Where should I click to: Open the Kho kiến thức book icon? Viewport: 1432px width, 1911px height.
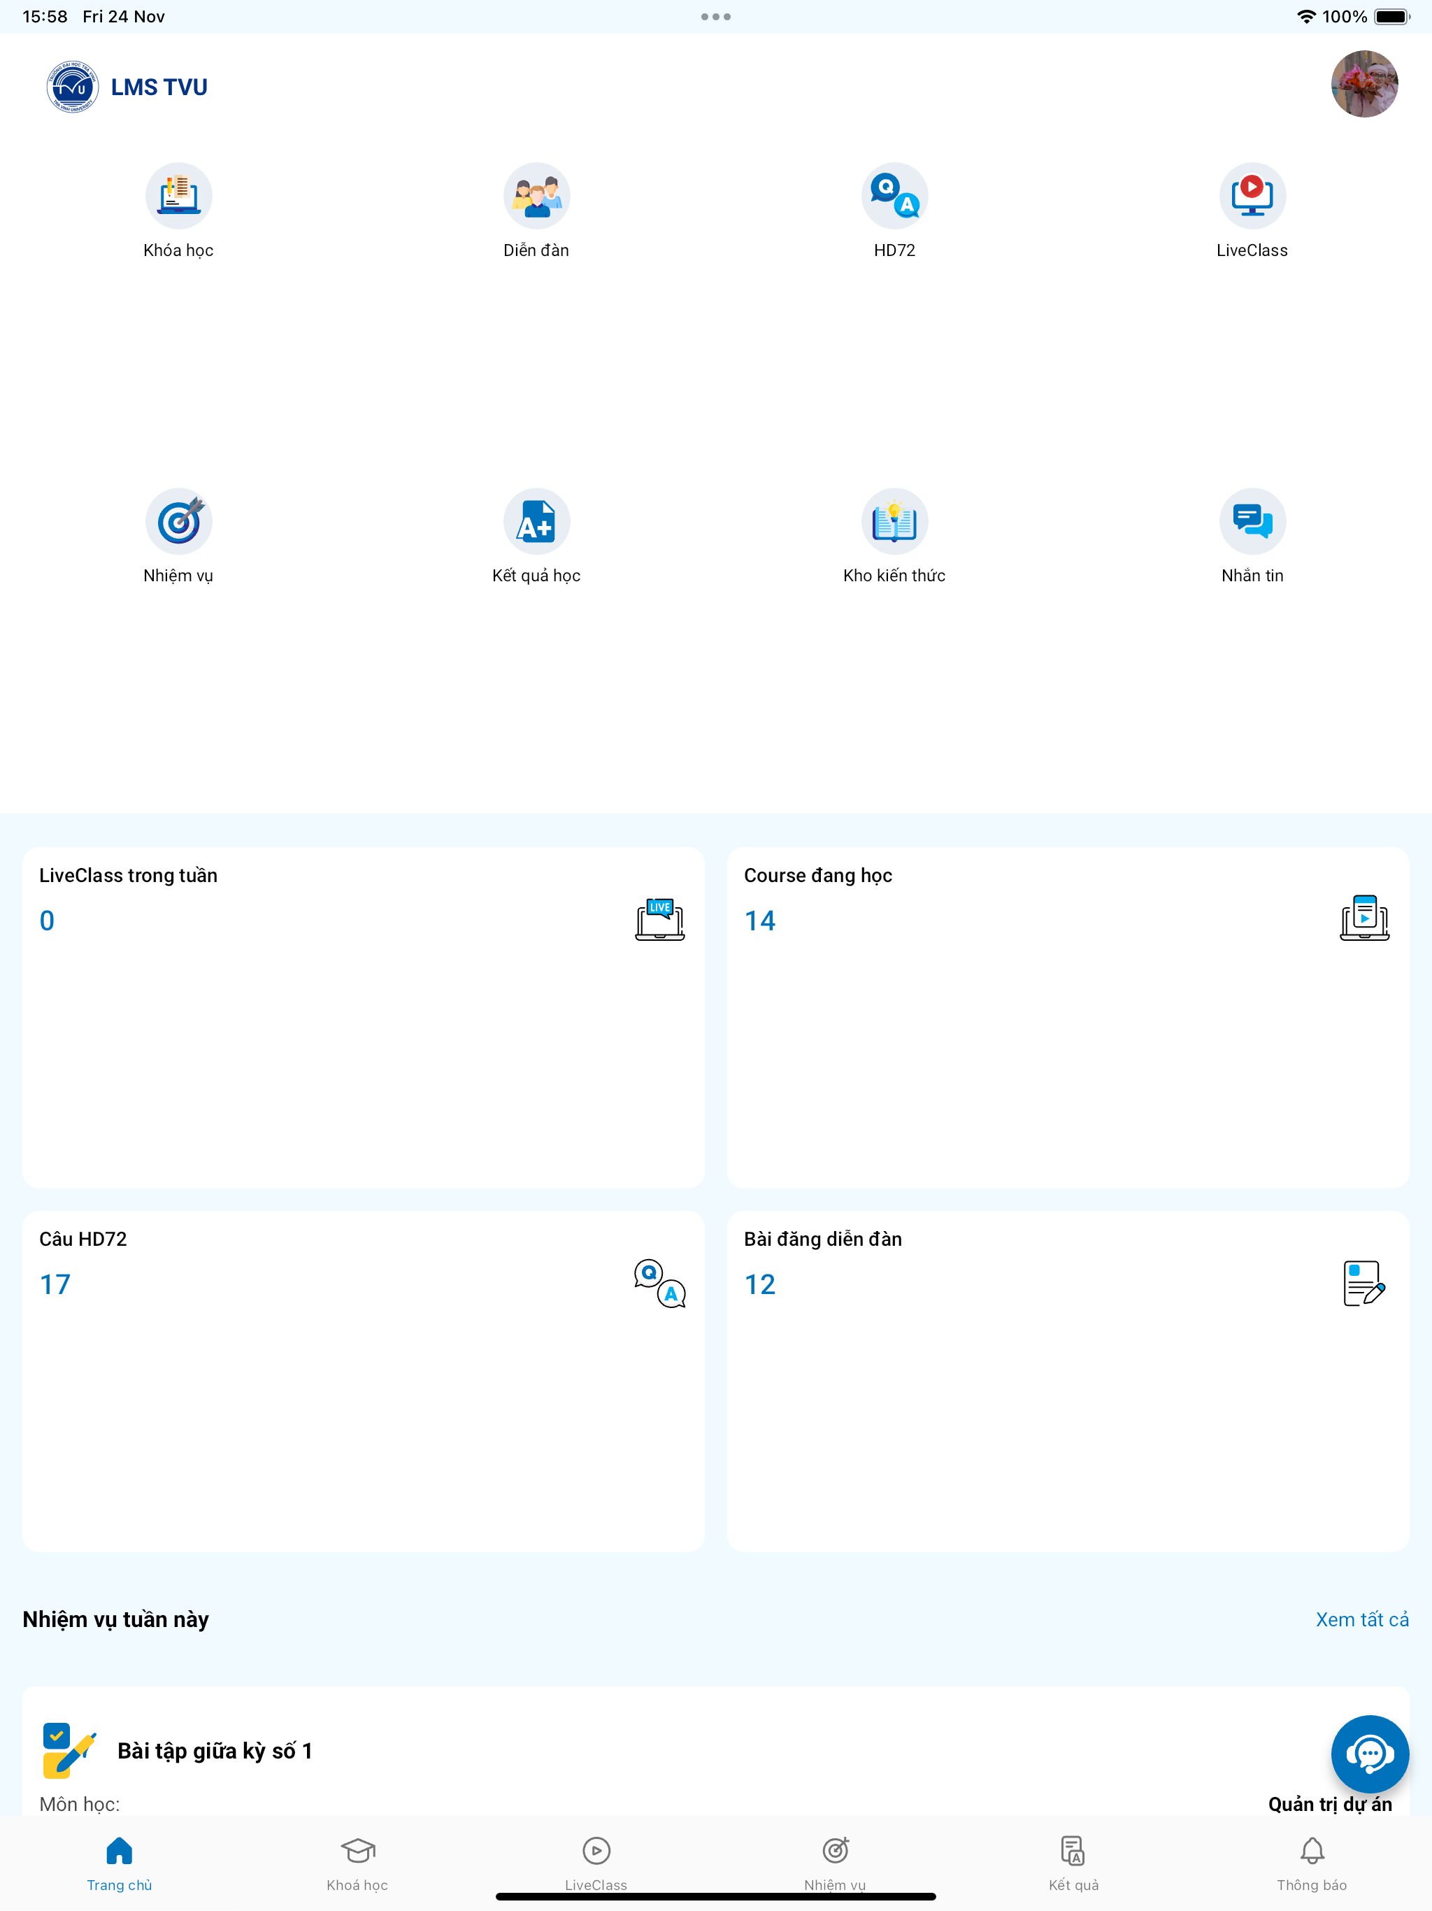click(x=894, y=522)
